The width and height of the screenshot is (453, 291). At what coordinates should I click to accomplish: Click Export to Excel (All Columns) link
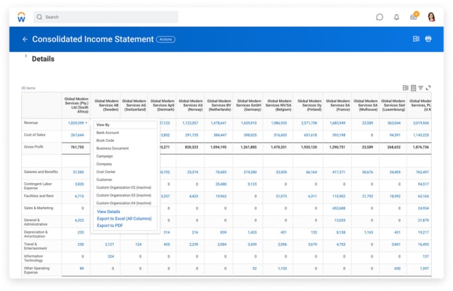124,218
